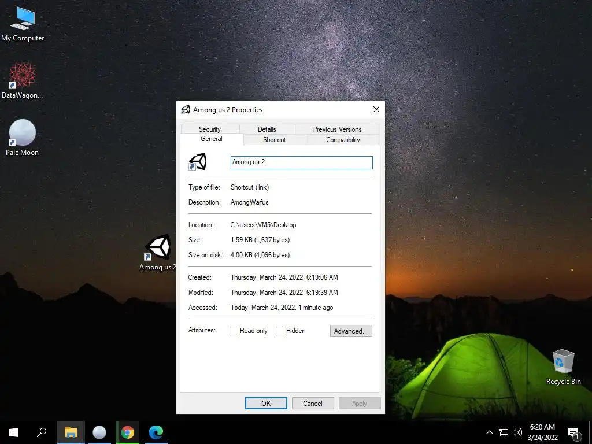This screenshot has width=592, height=444.
Task: Open File Explorer from the taskbar
Action: 71,432
